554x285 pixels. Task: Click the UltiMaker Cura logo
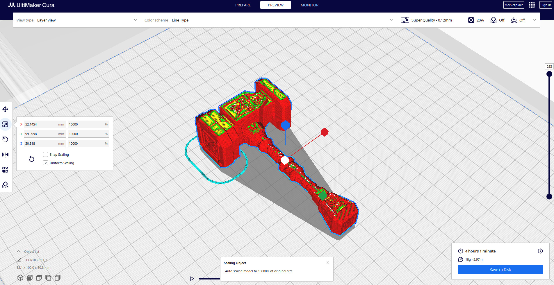click(x=31, y=5)
